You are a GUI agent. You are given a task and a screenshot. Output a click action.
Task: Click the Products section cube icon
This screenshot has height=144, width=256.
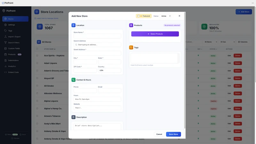click(131, 25)
